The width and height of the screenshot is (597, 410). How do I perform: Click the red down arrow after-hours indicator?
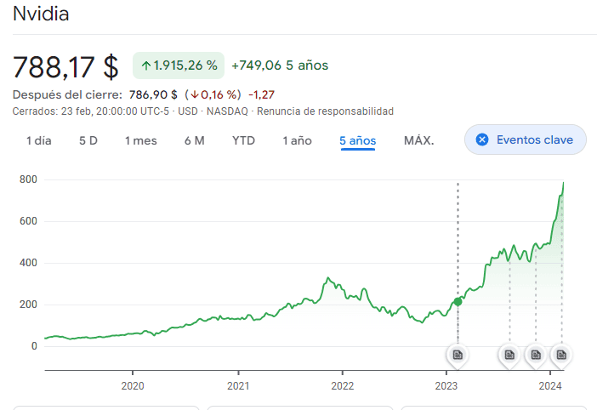[195, 94]
